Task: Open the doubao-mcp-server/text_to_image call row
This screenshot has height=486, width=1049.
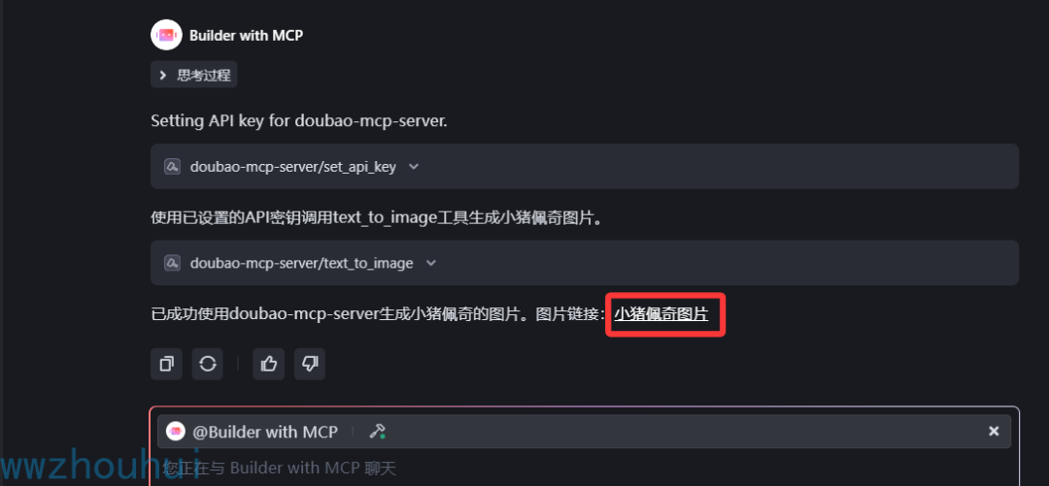Action: point(584,263)
